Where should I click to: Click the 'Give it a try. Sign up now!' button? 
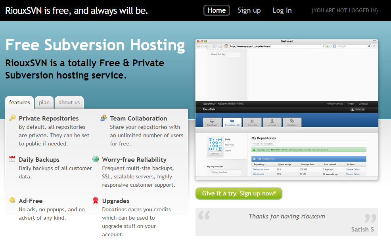coord(239,193)
